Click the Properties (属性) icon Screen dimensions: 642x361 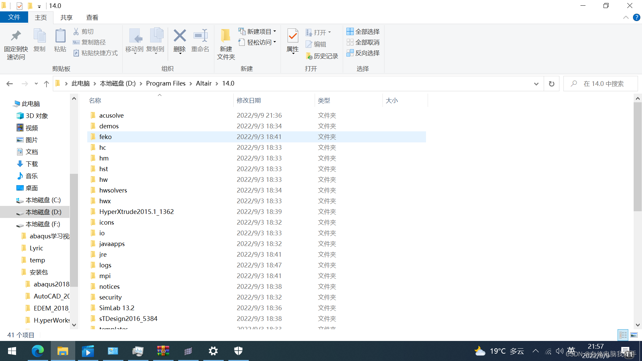tap(293, 36)
